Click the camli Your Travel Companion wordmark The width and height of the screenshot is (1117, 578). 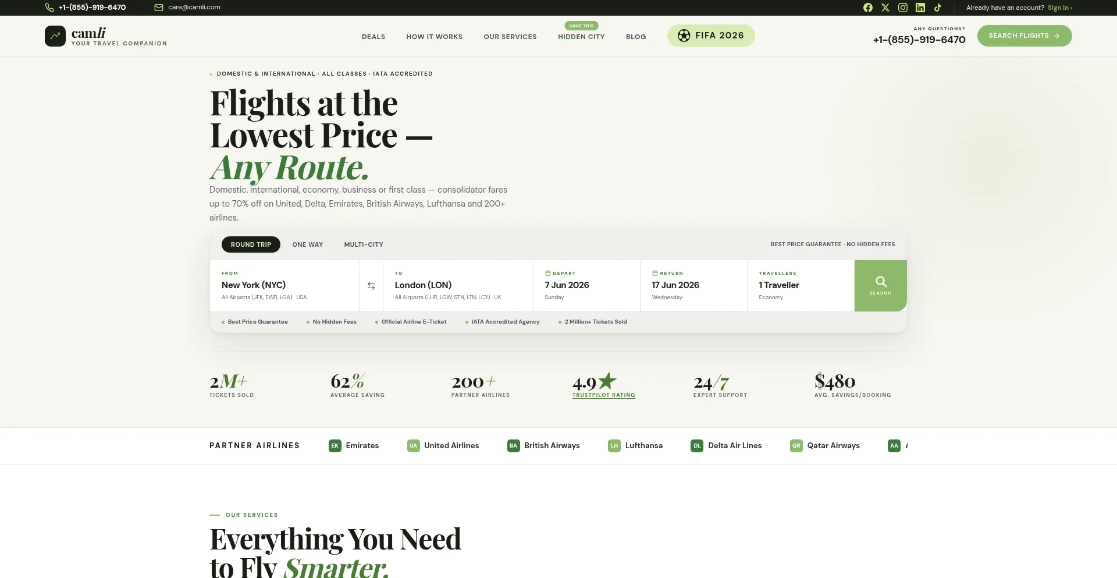(x=119, y=36)
